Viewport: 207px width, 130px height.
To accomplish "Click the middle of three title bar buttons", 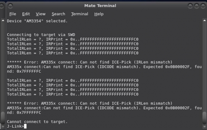I will point(197,6).
